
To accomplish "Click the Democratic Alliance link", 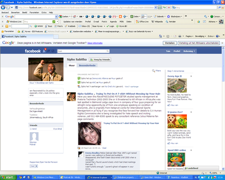I will click(100, 78).
